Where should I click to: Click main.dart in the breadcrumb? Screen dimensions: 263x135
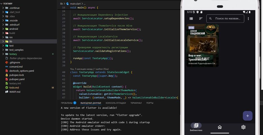75,4
